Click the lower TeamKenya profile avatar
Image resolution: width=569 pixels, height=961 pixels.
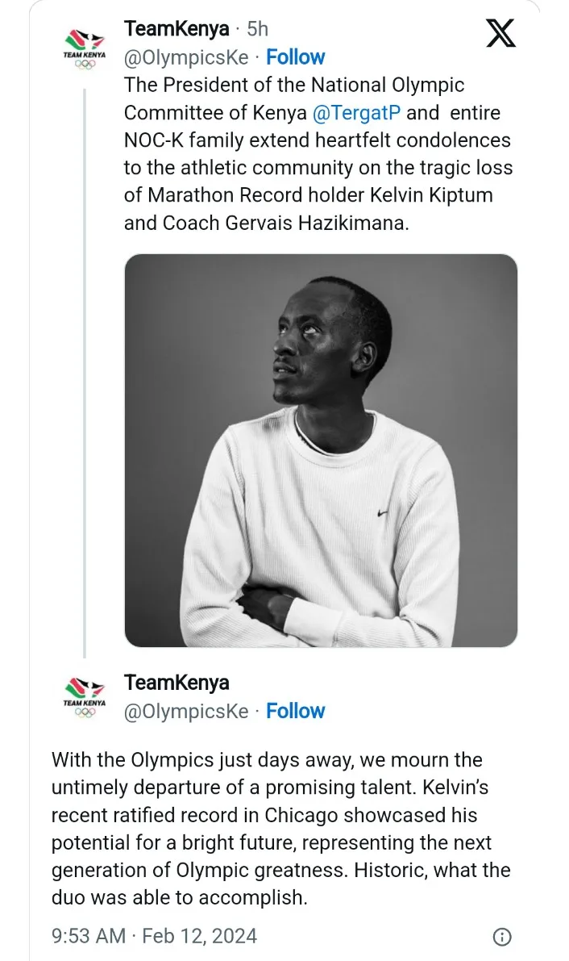point(85,696)
